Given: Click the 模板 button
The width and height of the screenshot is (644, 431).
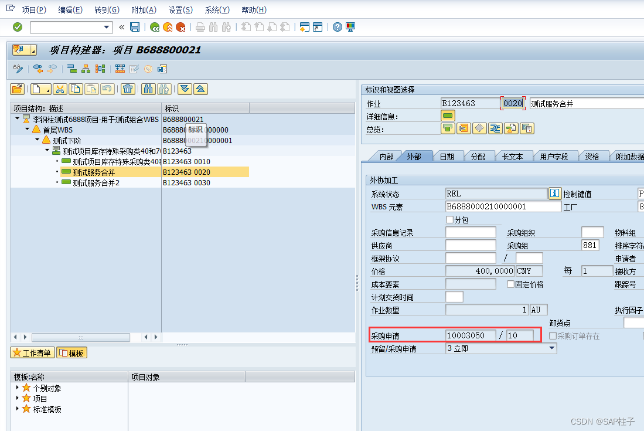Looking at the screenshot, I should tap(72, 353).
